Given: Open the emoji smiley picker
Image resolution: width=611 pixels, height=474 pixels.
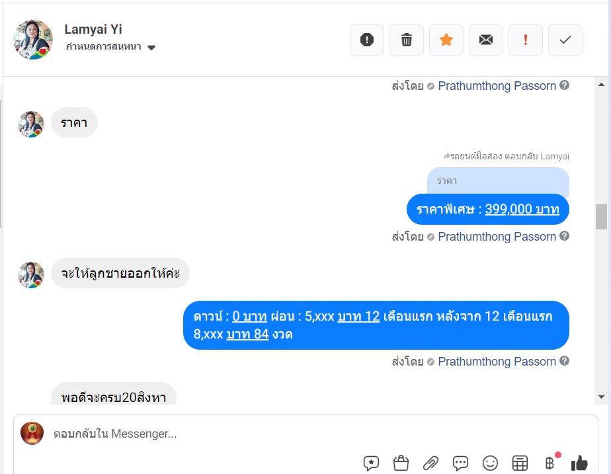Looking at the screenshot, I should point(490,463).
